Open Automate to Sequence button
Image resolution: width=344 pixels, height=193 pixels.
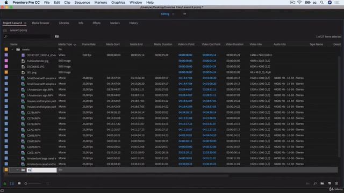click(307, 183)
